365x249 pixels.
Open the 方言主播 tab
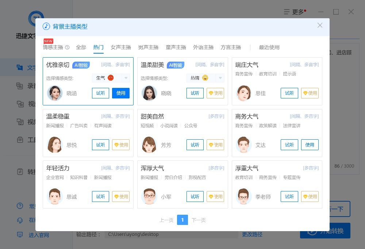coord(231,47)
